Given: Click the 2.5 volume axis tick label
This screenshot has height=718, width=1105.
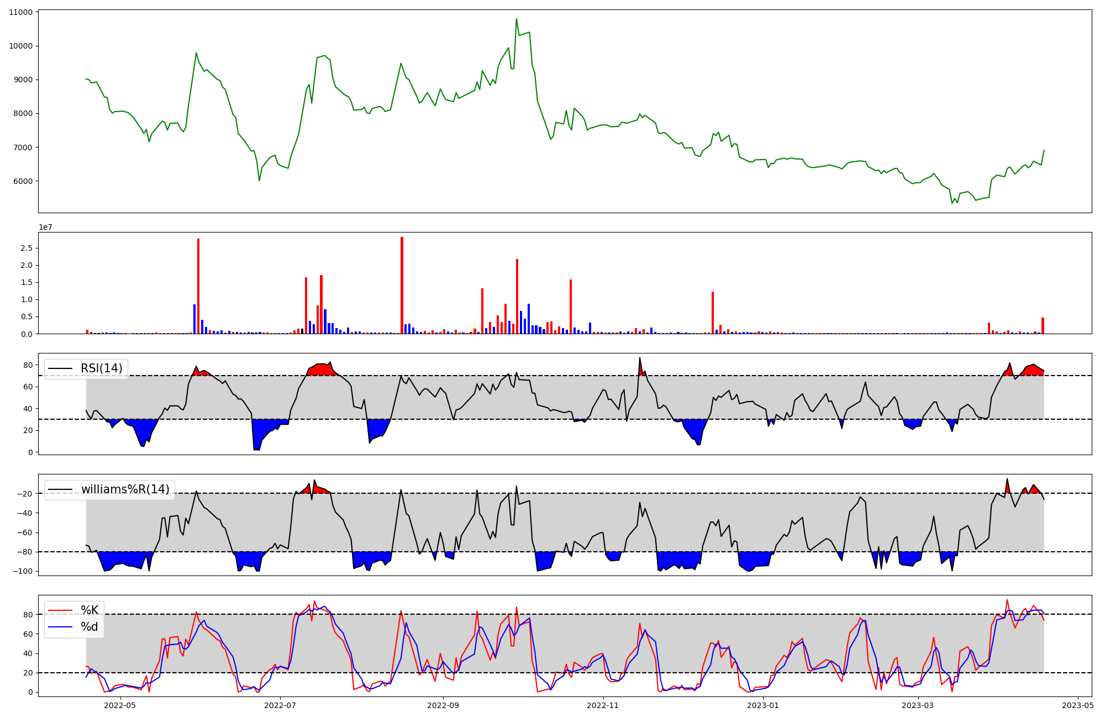Looking at the screenshot, I should 26,248.
